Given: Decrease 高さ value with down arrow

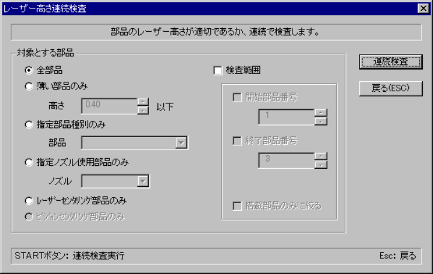Looking at the screenshot, I should tap(143, 110).
